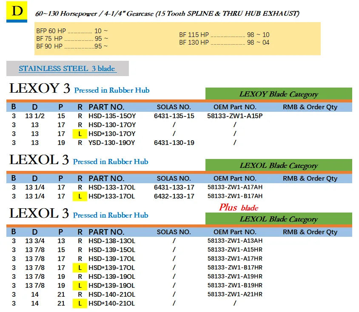Click the yellow L cell for HSD*139-17OL
Viewport: 359px width, 312px height.
tap(80, 268)
